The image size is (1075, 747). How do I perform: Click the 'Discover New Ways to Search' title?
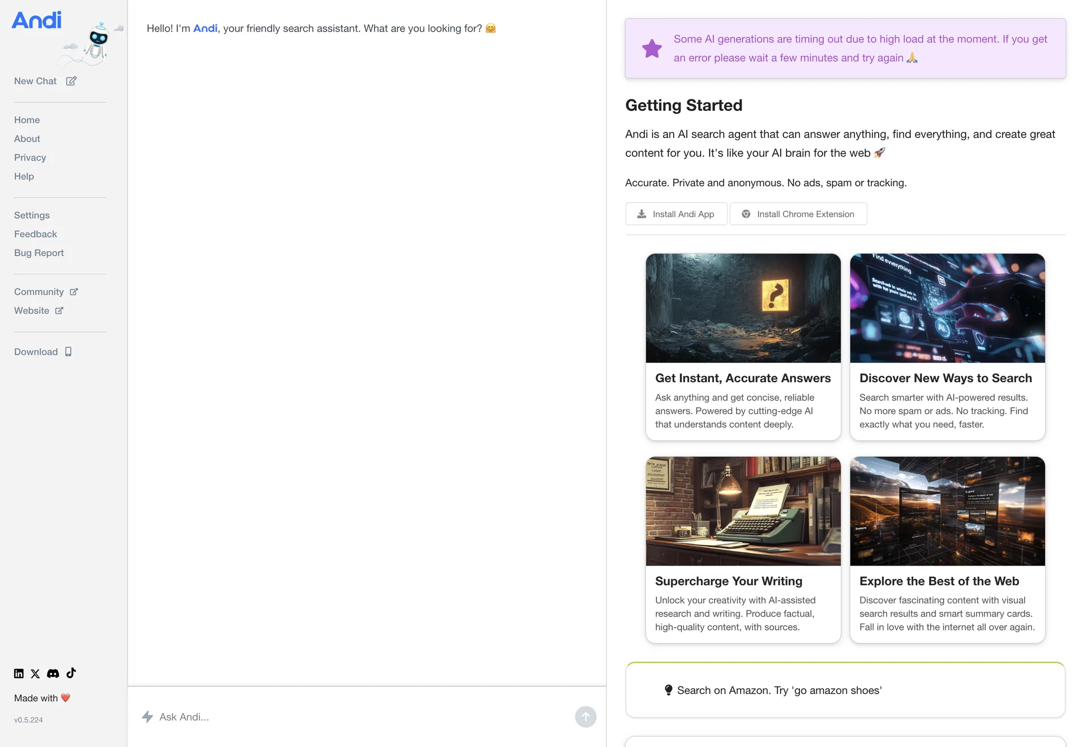point(945,378)
